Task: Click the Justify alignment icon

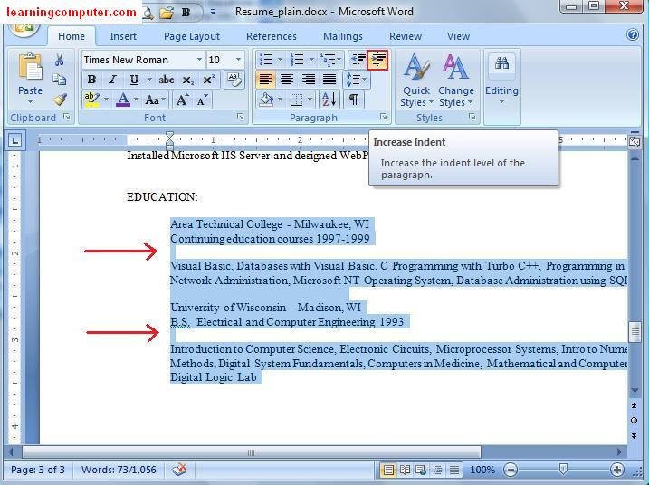Action: 329,79
